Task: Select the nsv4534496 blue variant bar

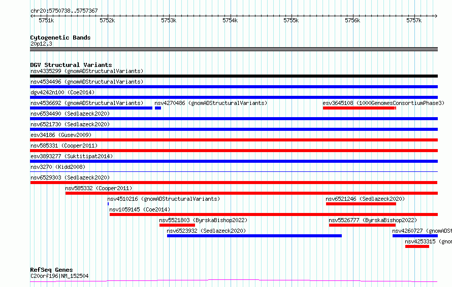Action: tap(234, 87)
